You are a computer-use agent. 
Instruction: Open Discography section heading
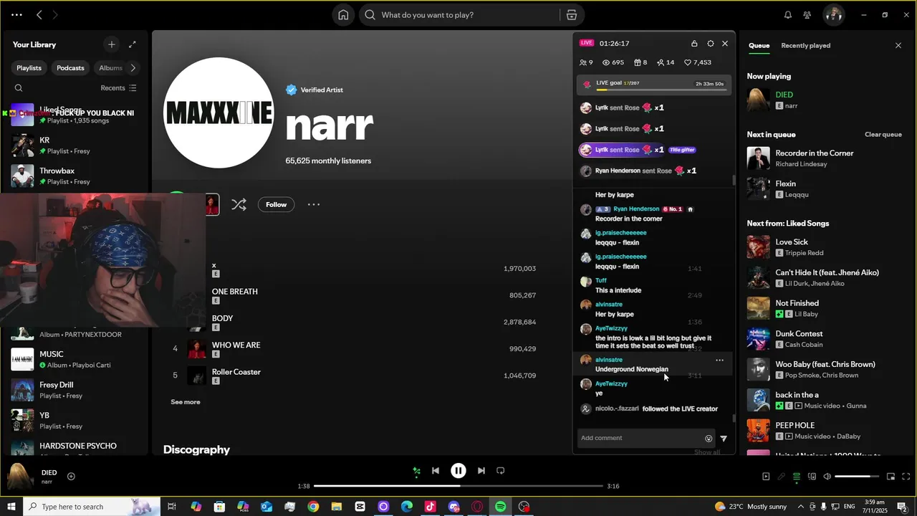pos(196,449)
